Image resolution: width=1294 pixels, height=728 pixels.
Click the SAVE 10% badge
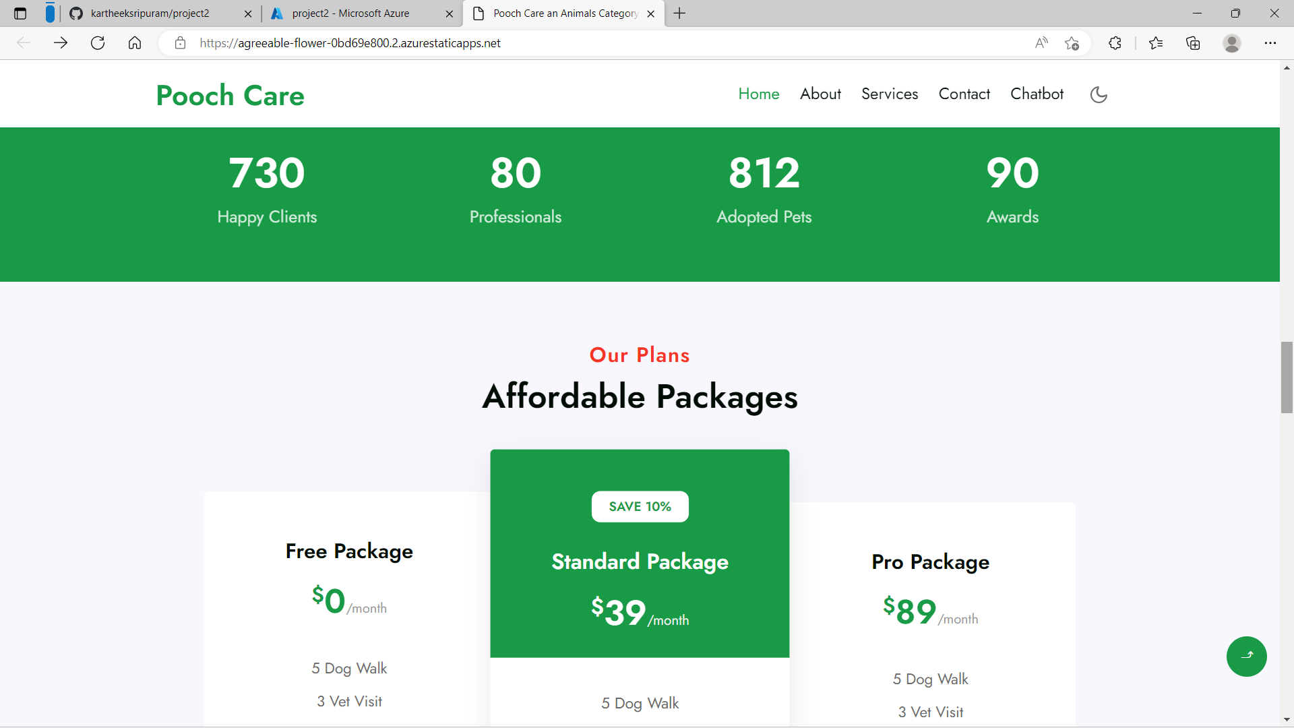pos(640,506)
